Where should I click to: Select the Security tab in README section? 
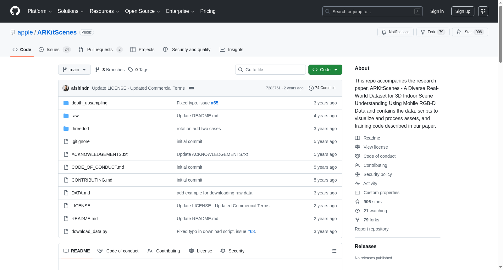pyautogui.click(x=232, y=251)
